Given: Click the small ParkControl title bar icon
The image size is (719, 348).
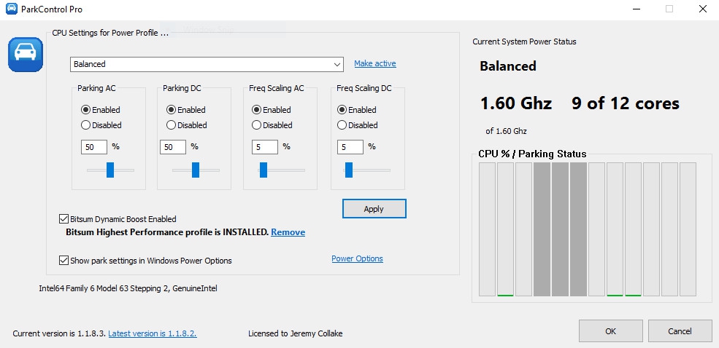Looking at the screenshot, I should click(x=12, y=9).
